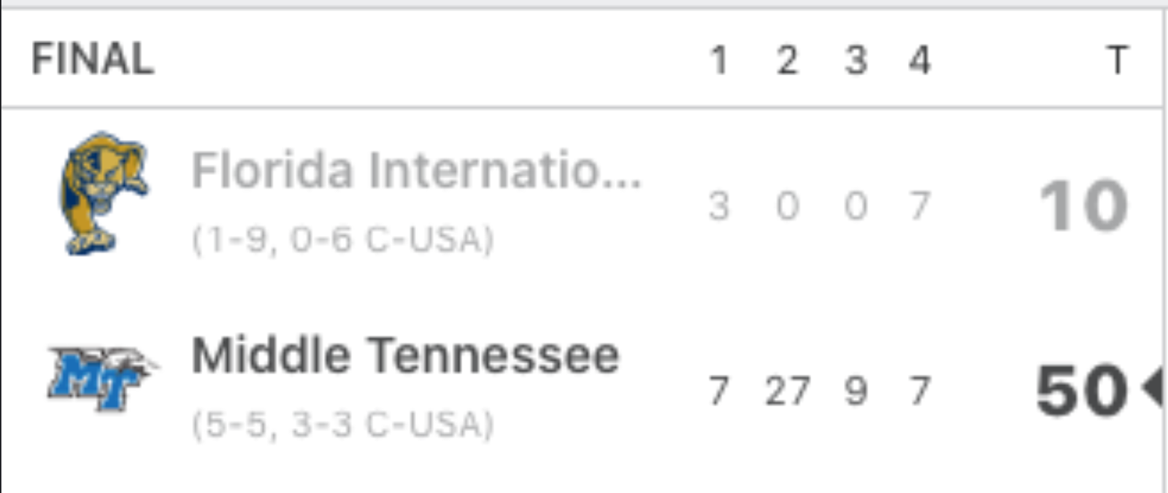Select the quarter 2 column header
Viewport: 1168px width, 493px height.
(787, 61)
